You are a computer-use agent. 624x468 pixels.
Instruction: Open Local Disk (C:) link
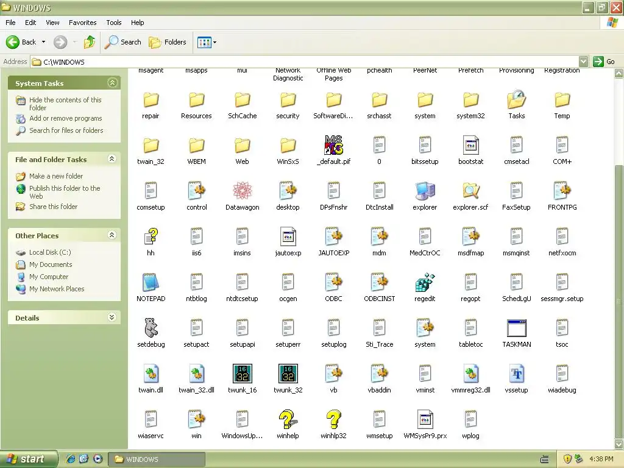(50, 252)
